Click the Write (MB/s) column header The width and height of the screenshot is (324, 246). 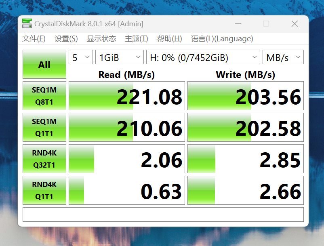246,75
